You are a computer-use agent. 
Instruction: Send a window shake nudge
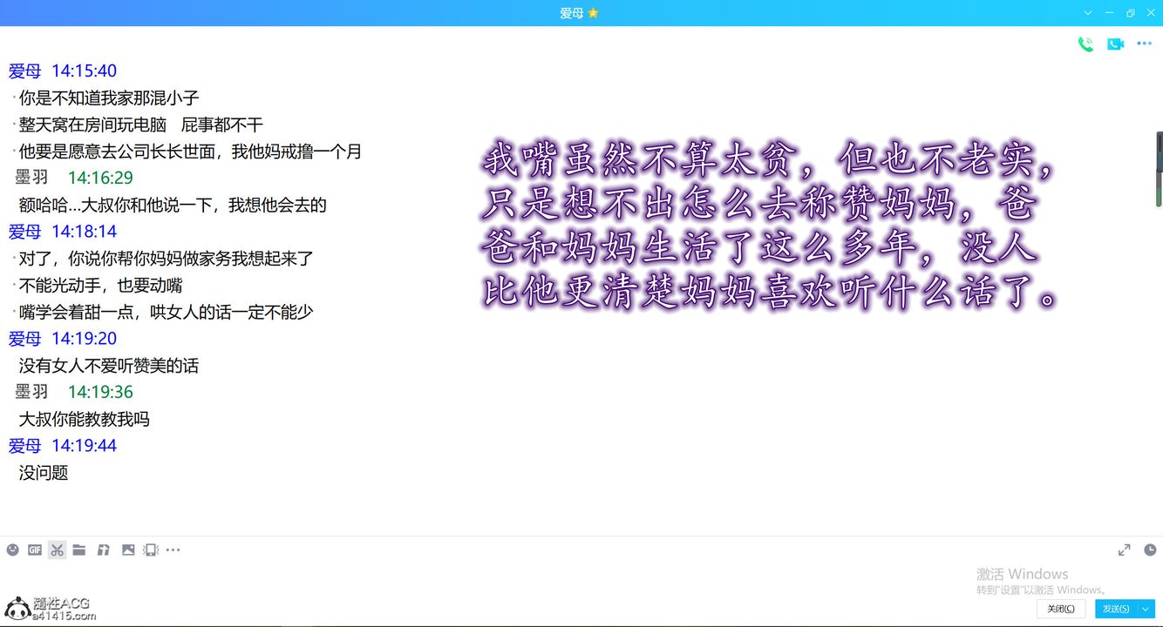(151, 549)
